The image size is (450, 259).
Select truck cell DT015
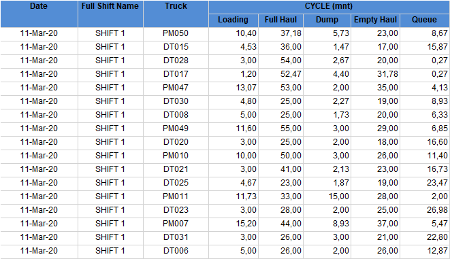pyautogui.click(x=176, y=47)
